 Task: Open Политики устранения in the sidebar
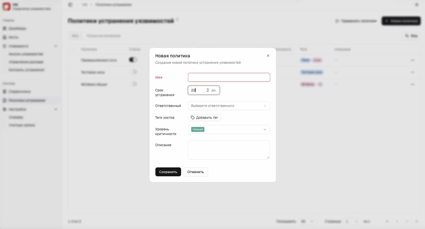click(27, 100)
